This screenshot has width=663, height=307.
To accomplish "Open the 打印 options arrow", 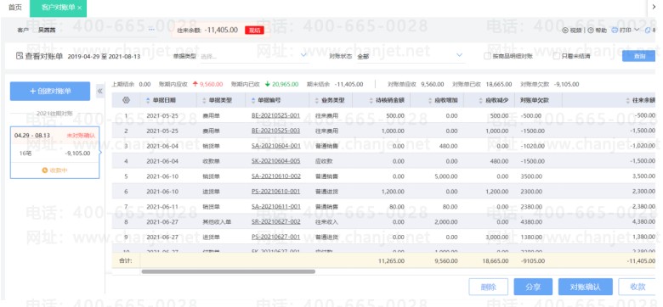I will point(637,30).
